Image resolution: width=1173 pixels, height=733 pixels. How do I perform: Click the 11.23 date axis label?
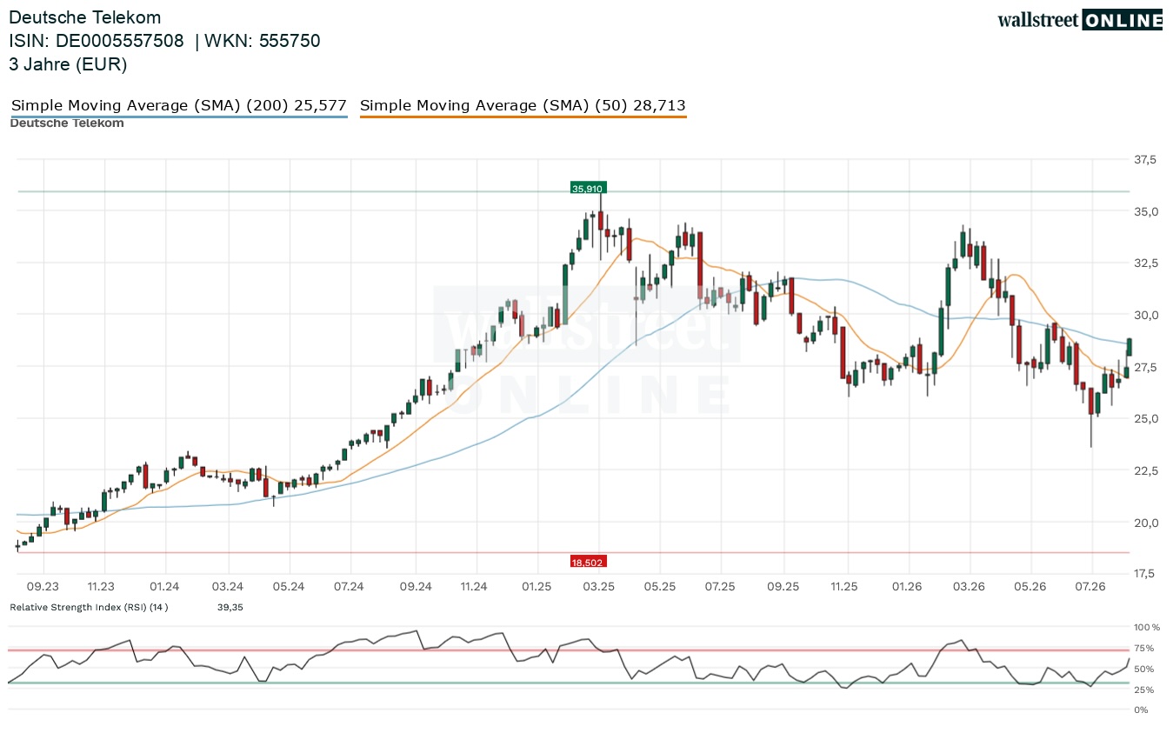pyautogui.click(x=102, y=587)
